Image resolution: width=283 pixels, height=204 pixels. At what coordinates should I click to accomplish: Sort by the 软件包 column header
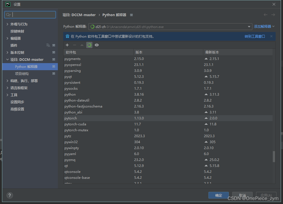point(98,52)
